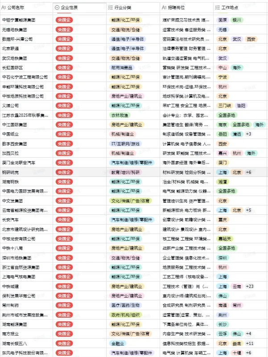Expand +11 more locations for 湖南长银五八

[250, 344]
